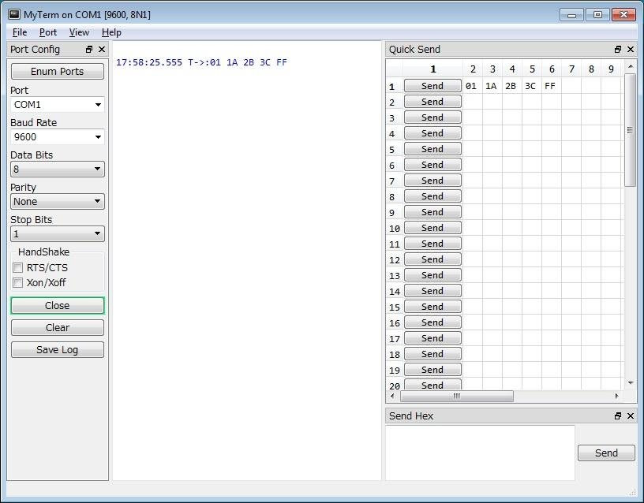The height and width of the screenshot is (503, 644).
Task: Click Send button in Quick Send row 7
Action: 432,181
